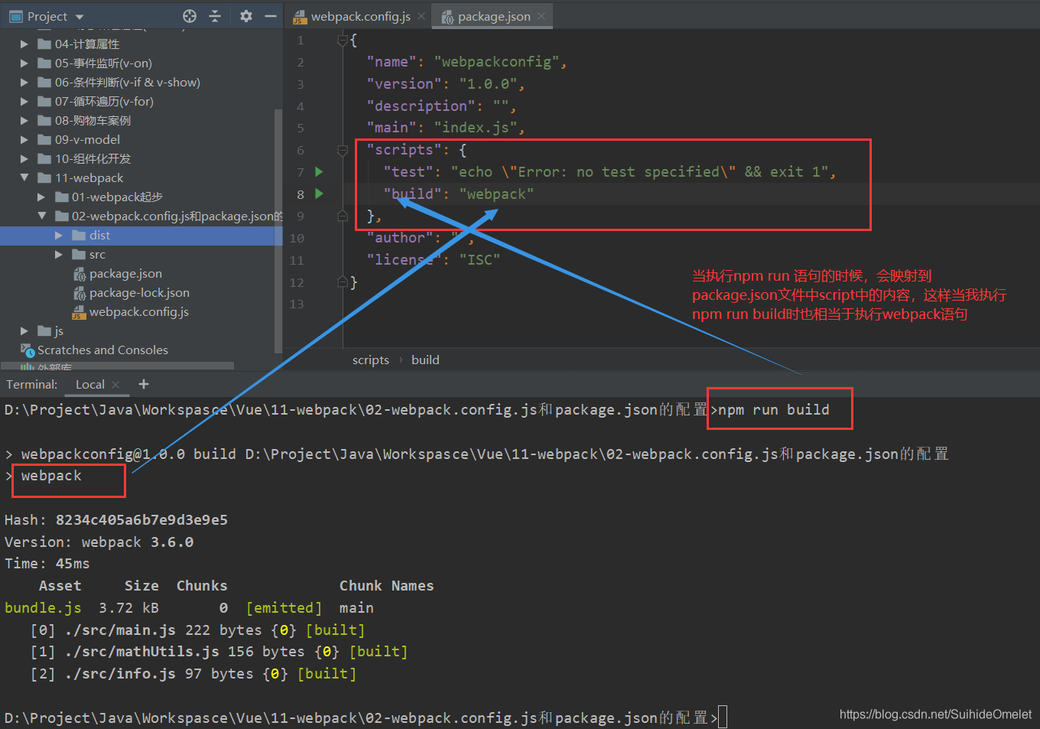Screen dimensions: 1040x729
Task: Close the webpack.config.js tab
Action: click(x=421, y=16)
